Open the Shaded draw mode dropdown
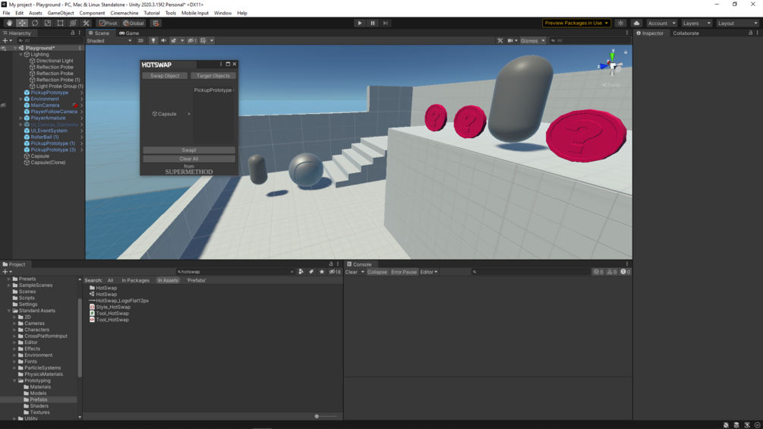The height and width of the screenshot is (429, 763). 109,40
